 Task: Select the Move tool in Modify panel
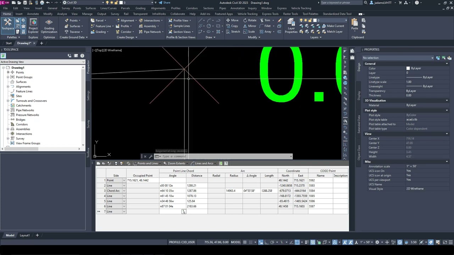click(232, 20)
